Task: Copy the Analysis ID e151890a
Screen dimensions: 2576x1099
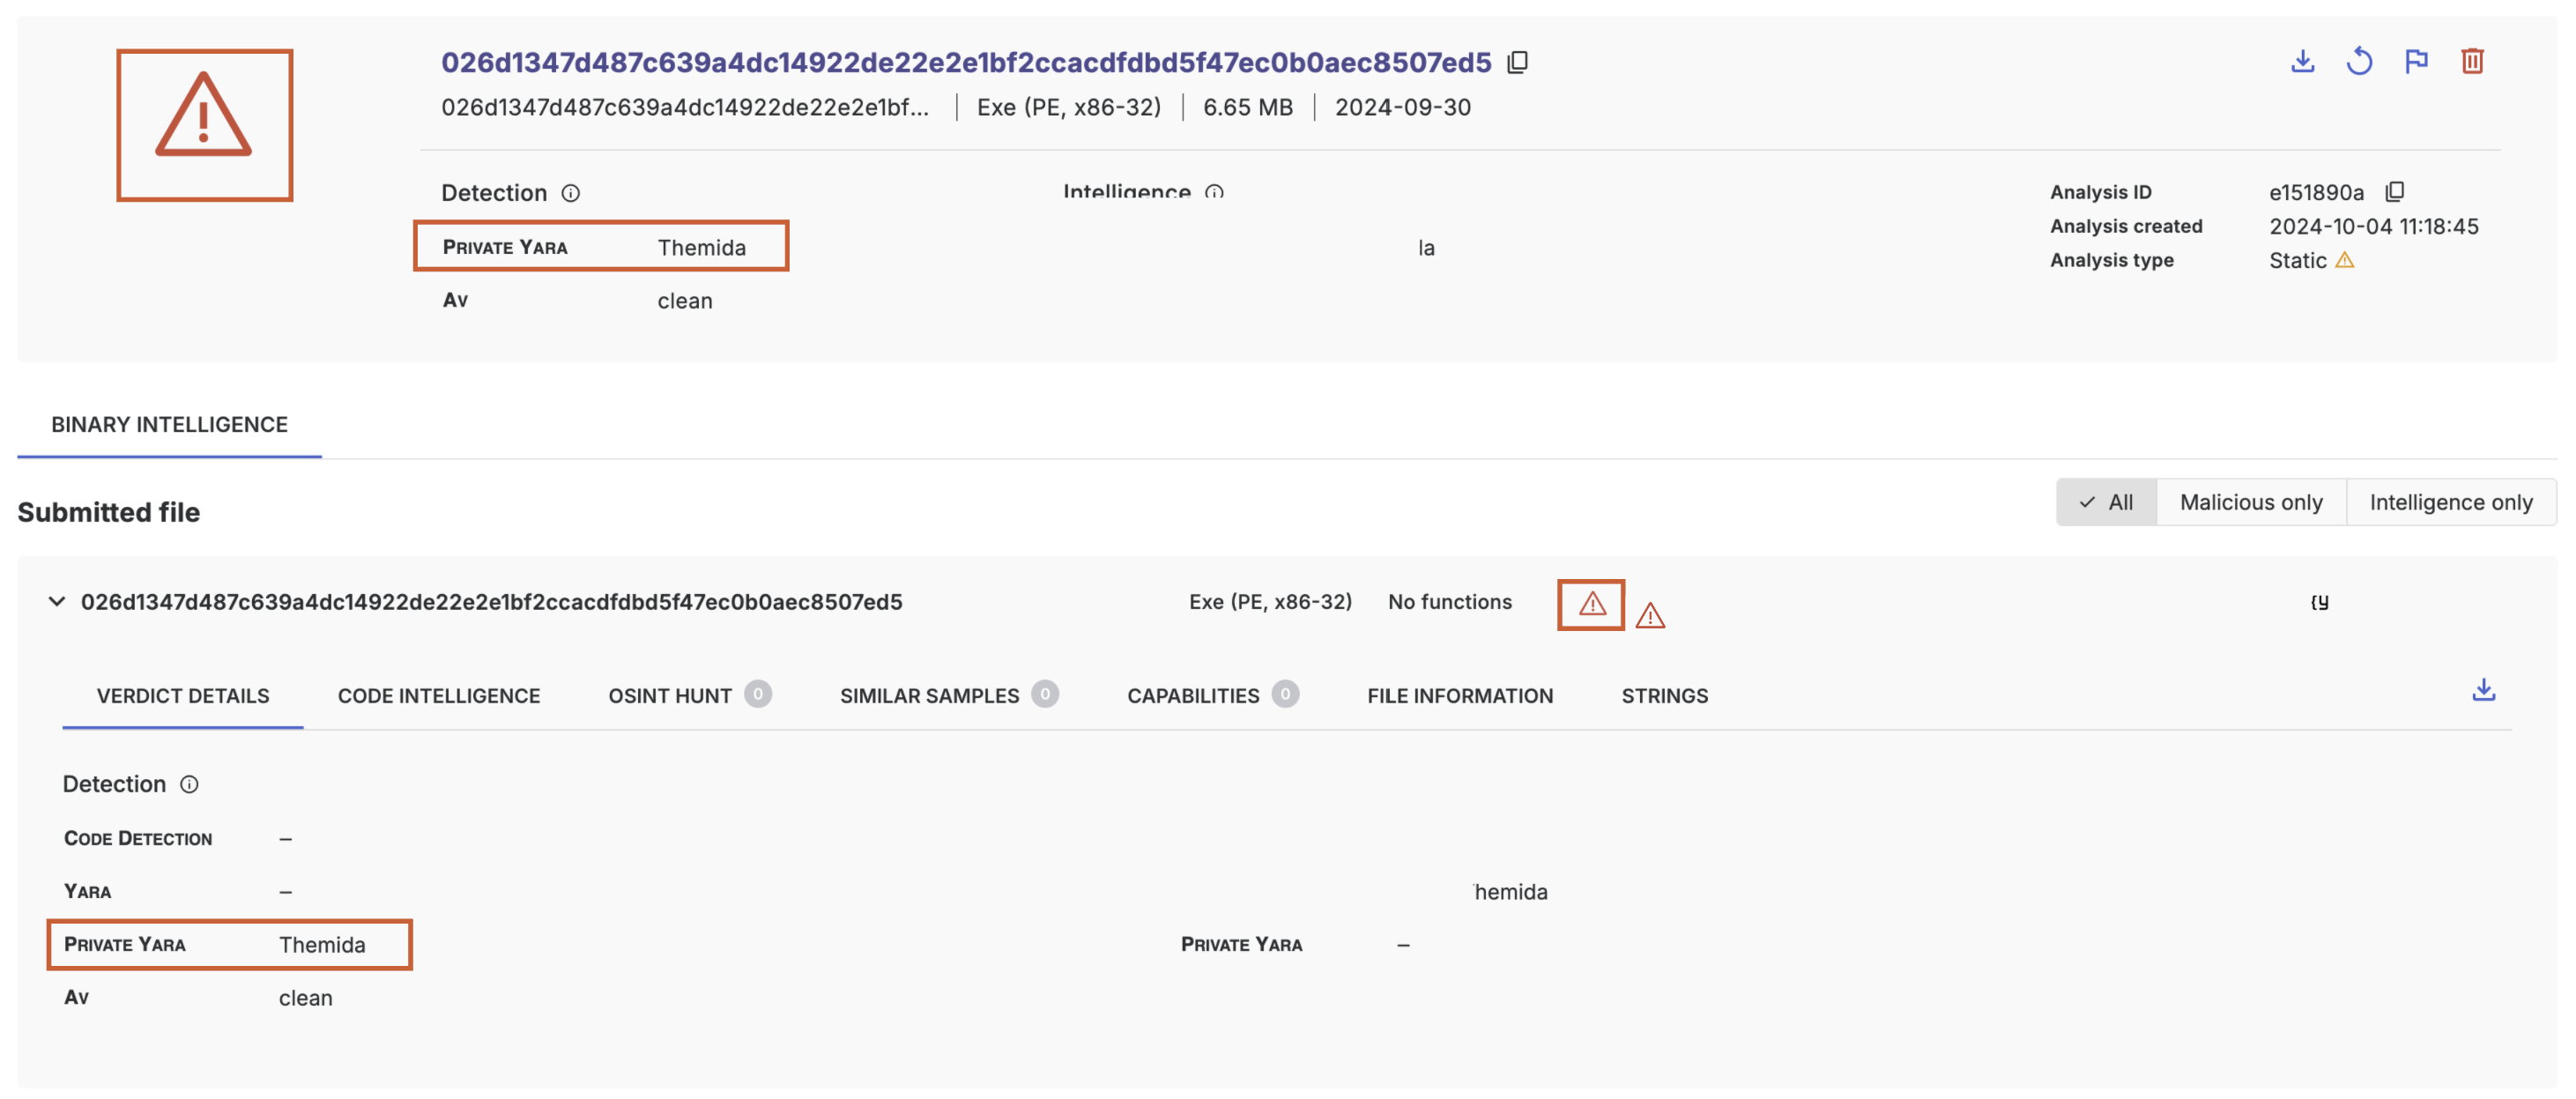Action: coord(2394,191)
